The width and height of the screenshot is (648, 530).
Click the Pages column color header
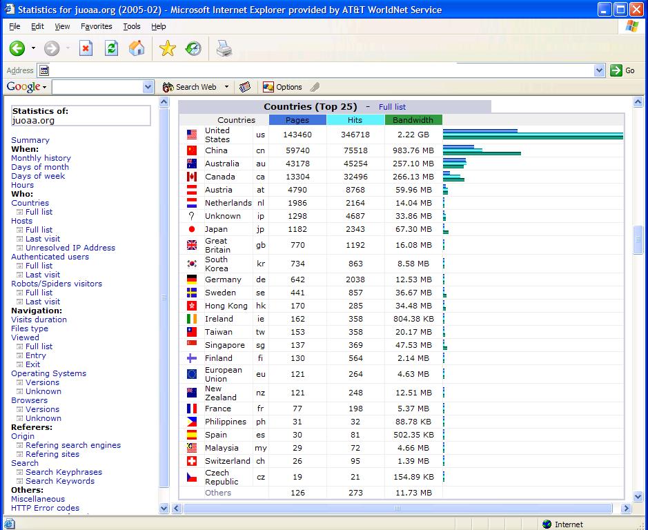pyautogui.click(x=297, y=120)
